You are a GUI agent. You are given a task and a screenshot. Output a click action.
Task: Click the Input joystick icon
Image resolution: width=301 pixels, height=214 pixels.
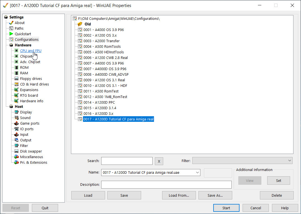(16, 134)
